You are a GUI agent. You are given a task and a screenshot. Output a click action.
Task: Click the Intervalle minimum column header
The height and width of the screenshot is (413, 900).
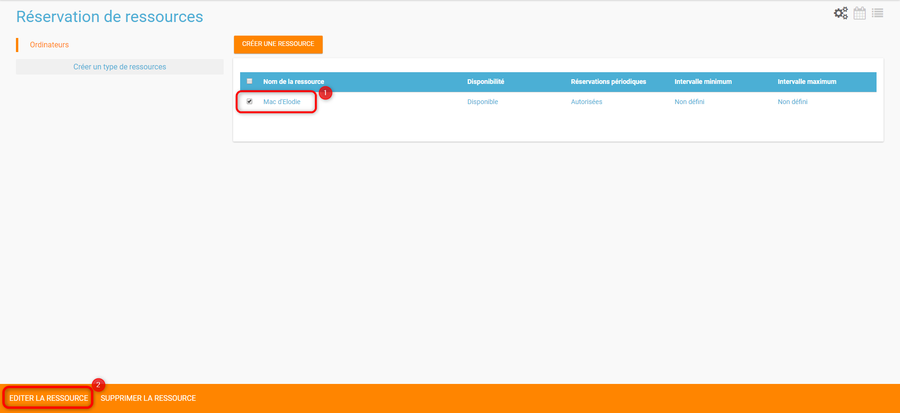[703, 82]
